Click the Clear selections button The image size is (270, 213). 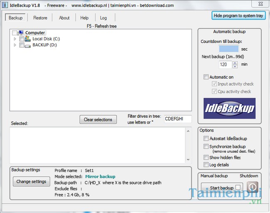98,119
